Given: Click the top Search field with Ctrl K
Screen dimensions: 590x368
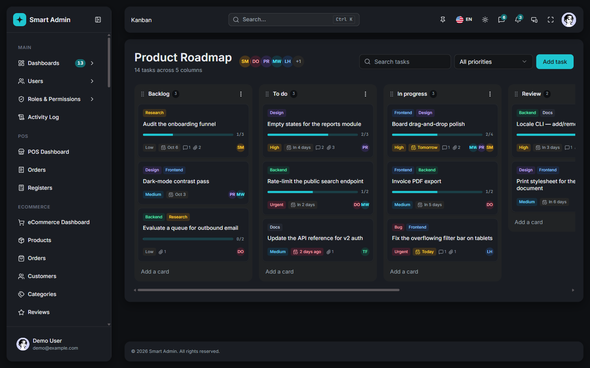Looking at the screenshot, I should click(x=294, y=20).
